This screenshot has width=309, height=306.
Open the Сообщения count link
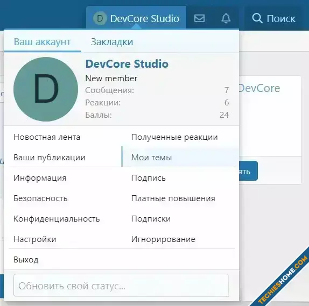coord(227,90)
